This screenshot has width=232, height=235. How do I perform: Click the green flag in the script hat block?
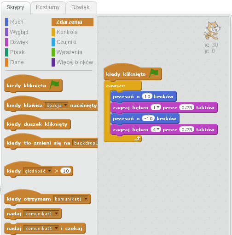coord(154,73)
